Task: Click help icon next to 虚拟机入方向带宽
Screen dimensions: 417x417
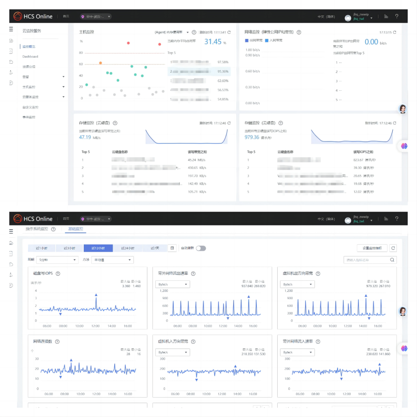Action: click(x=193, y=341)
